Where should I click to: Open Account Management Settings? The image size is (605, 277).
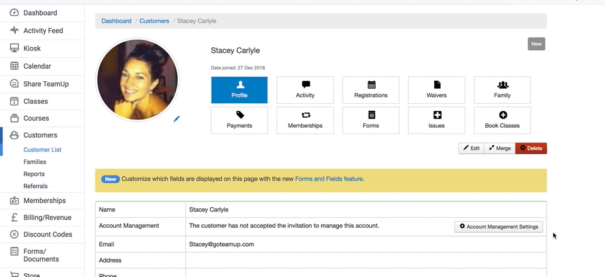(x=498, y=227)
